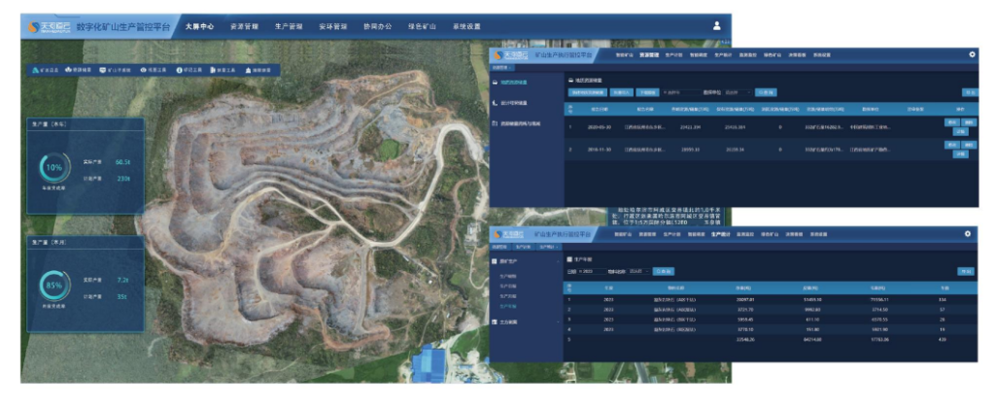Open 协同办公 in the main navigation bar
The width and height of the screenshot is (995, 406).
click(378, 26)
